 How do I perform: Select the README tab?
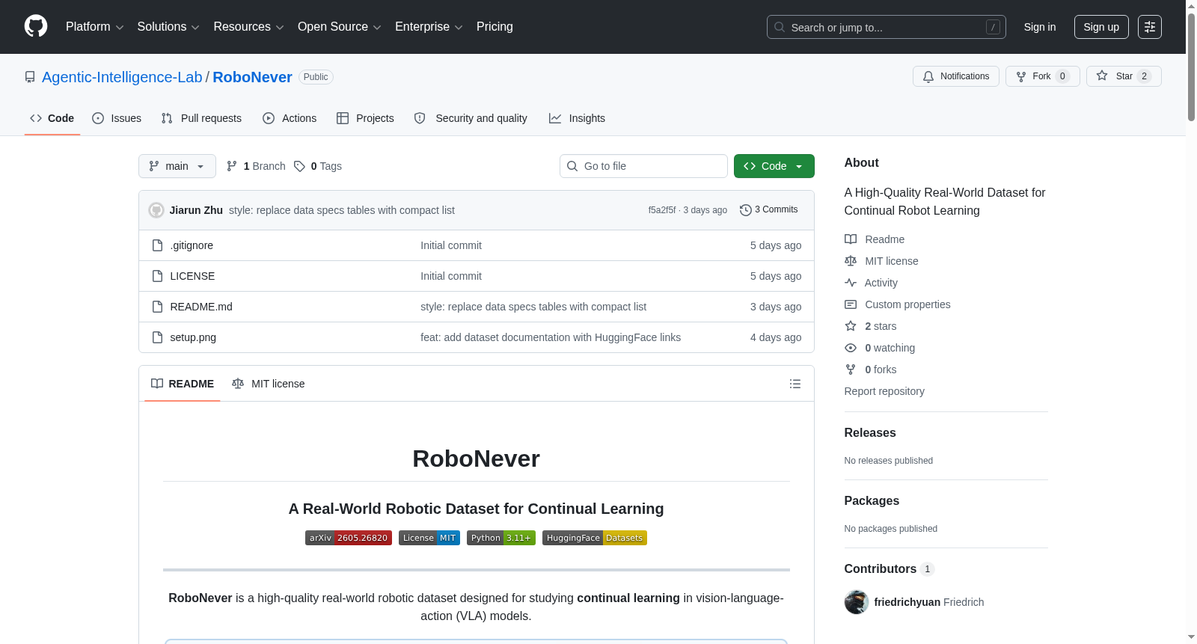click(x=183, y=384)
